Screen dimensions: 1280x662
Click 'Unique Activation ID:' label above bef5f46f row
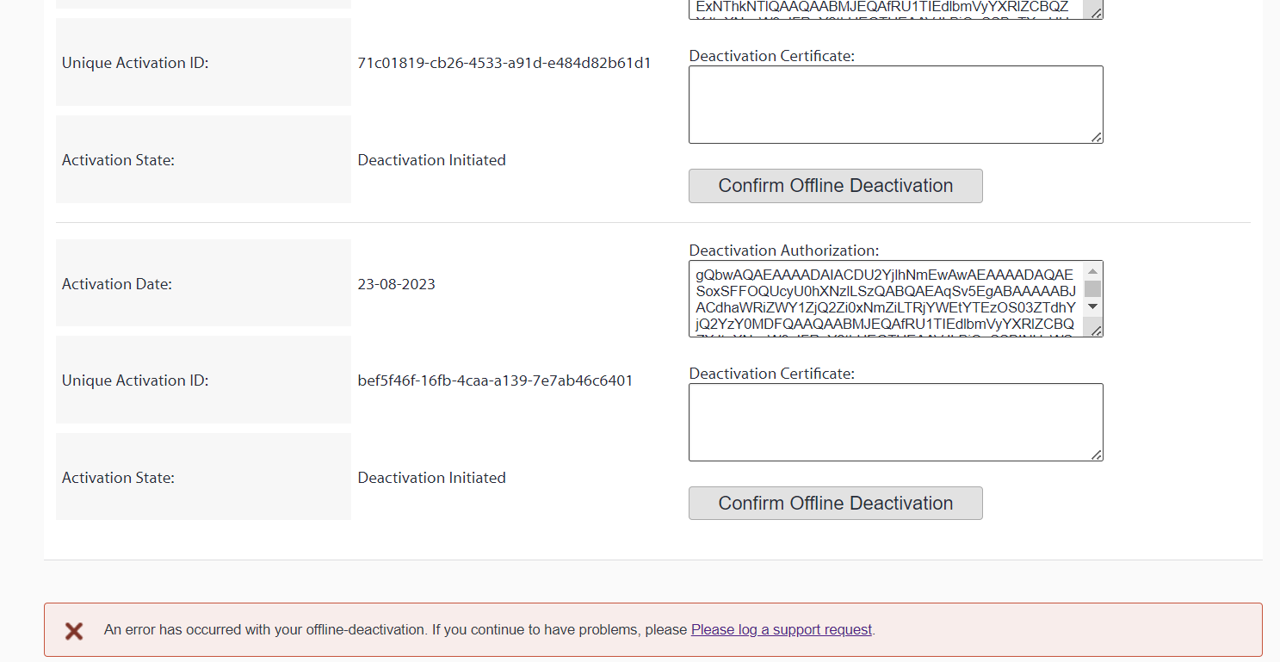point(135,380)
